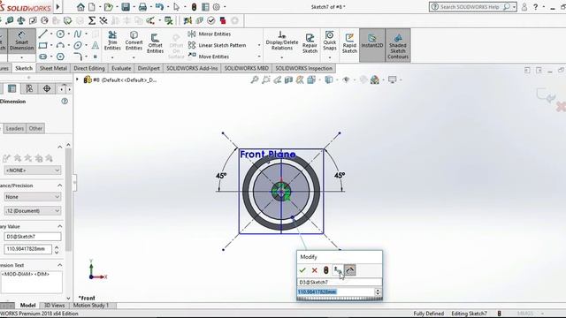
Task: Toggle Shaded Sketch Contours
Action: tap(398, 45)
